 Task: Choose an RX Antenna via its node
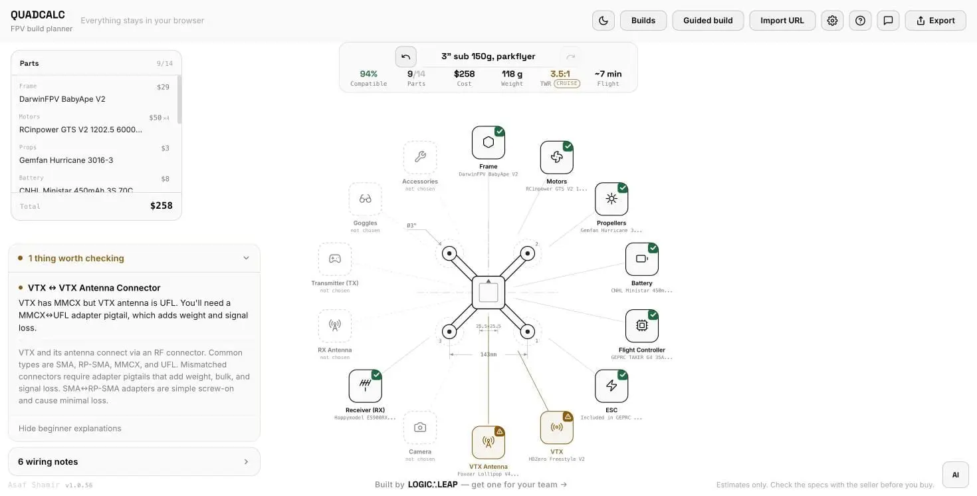335,326
